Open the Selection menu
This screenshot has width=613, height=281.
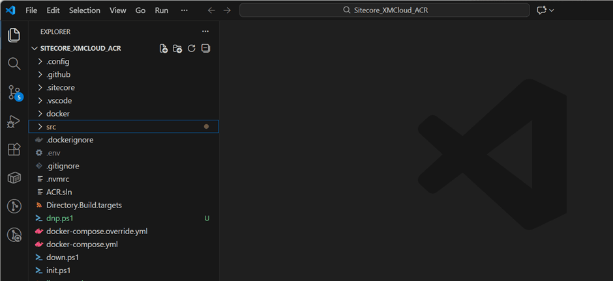click(x=85, y=10)
